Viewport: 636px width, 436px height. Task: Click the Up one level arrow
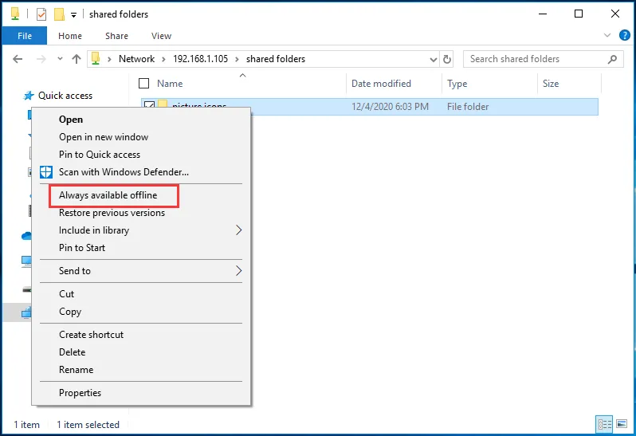(77, 59)
